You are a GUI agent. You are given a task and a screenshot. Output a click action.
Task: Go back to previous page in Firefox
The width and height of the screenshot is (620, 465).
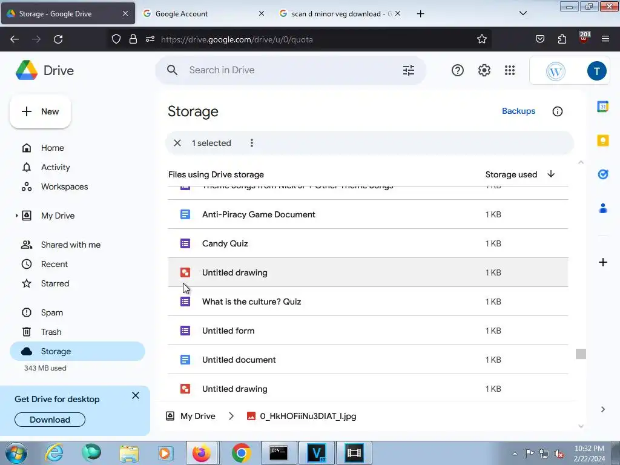coord(15,39)
